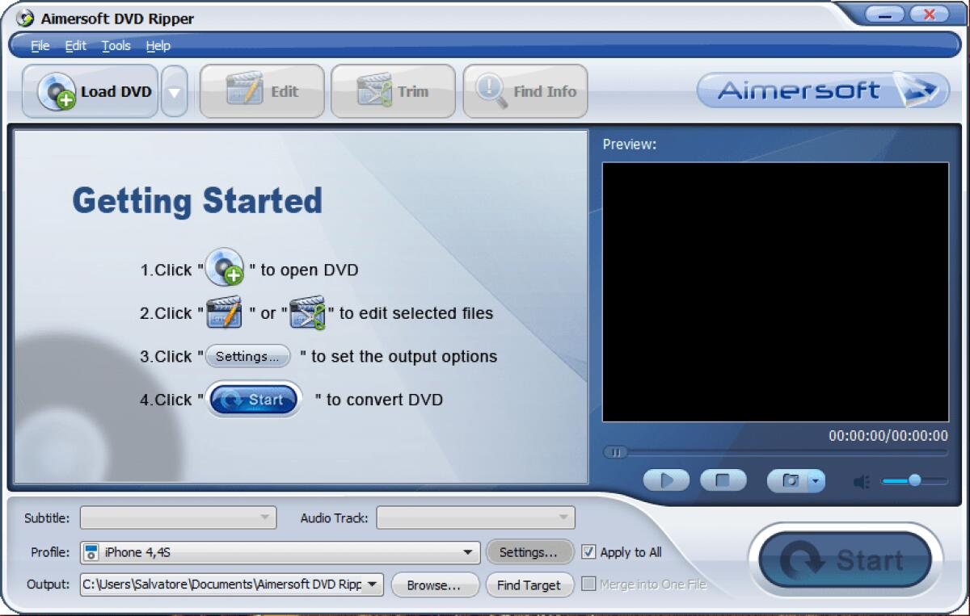Capture a frame with the snapshot camera icon
970x616 pixels.
tap(791, 480)
